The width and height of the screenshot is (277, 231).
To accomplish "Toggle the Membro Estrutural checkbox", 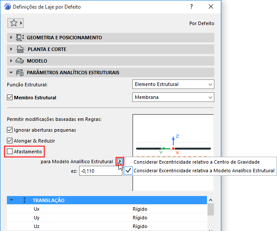I will [10, 98].
